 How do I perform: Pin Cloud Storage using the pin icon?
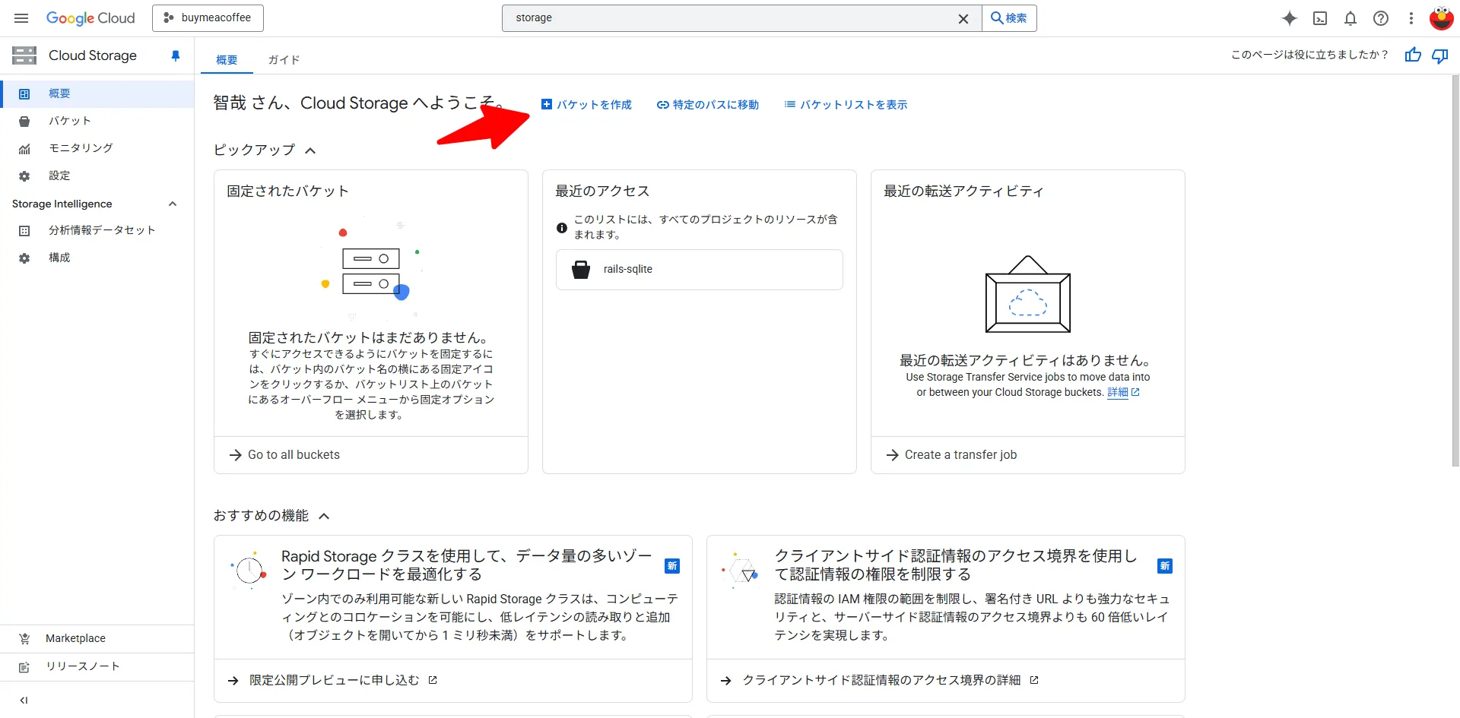[175, 55]
